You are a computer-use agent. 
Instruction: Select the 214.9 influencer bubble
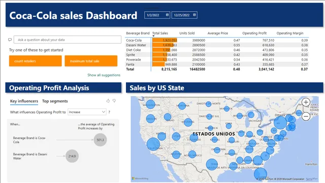[x=72, y=156]
